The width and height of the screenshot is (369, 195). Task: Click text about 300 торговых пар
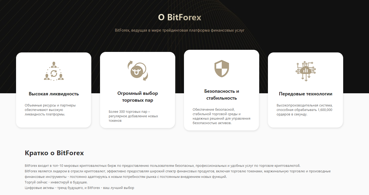coord(133,116)
